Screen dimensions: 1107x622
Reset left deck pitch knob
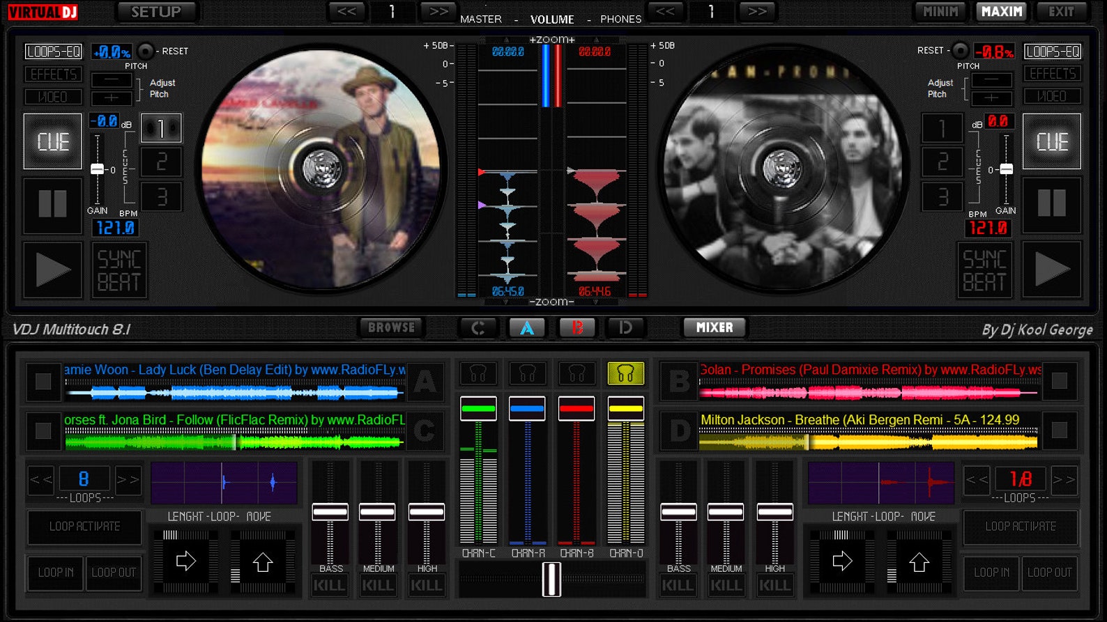(x=145, y=51)
